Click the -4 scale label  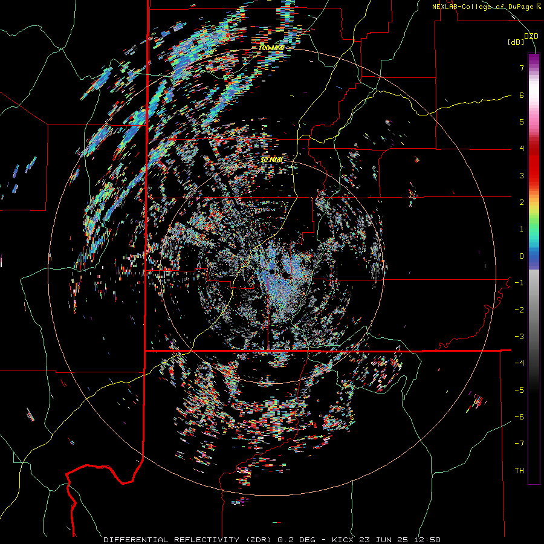point(519,363)
